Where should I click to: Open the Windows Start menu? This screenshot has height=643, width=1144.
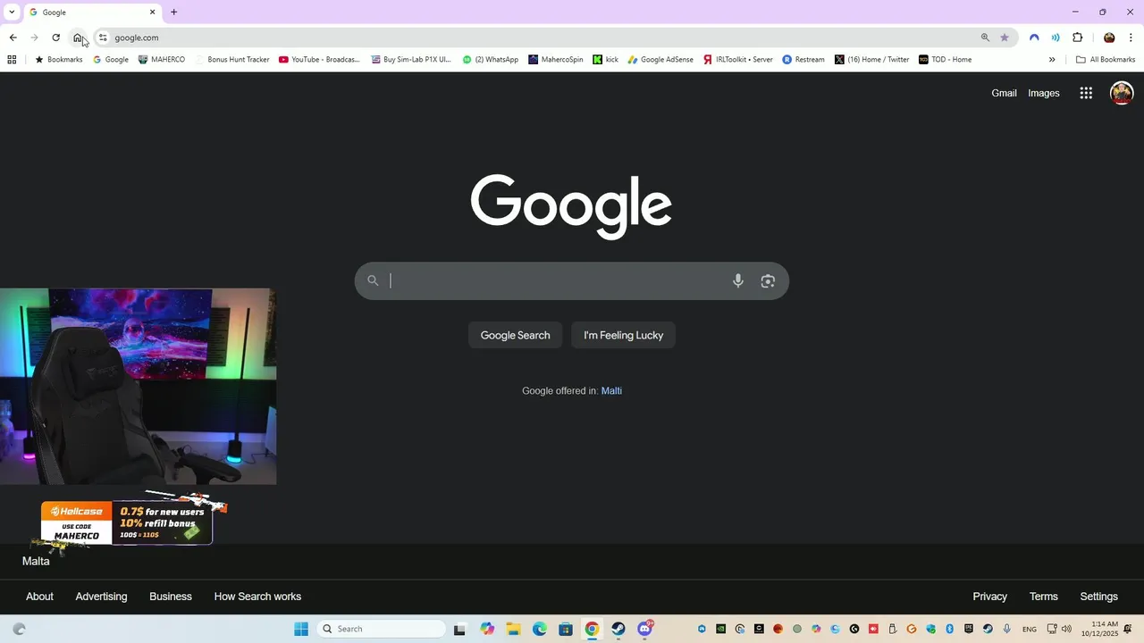[x=301, y=629]
